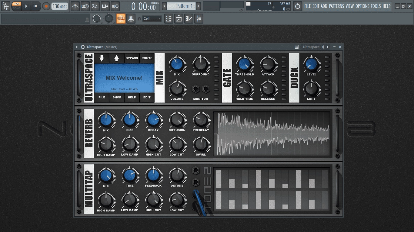
Task: Click the reverb impulse waveform display
Action: click(x=272, y=134)
